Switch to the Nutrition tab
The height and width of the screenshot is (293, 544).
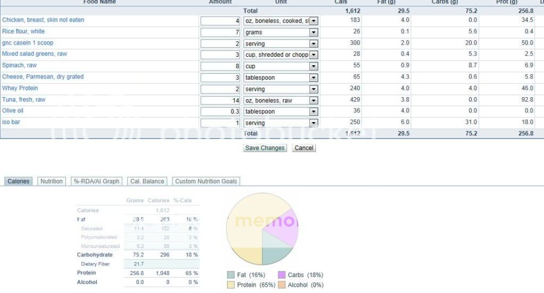click(x=52, y=182)
